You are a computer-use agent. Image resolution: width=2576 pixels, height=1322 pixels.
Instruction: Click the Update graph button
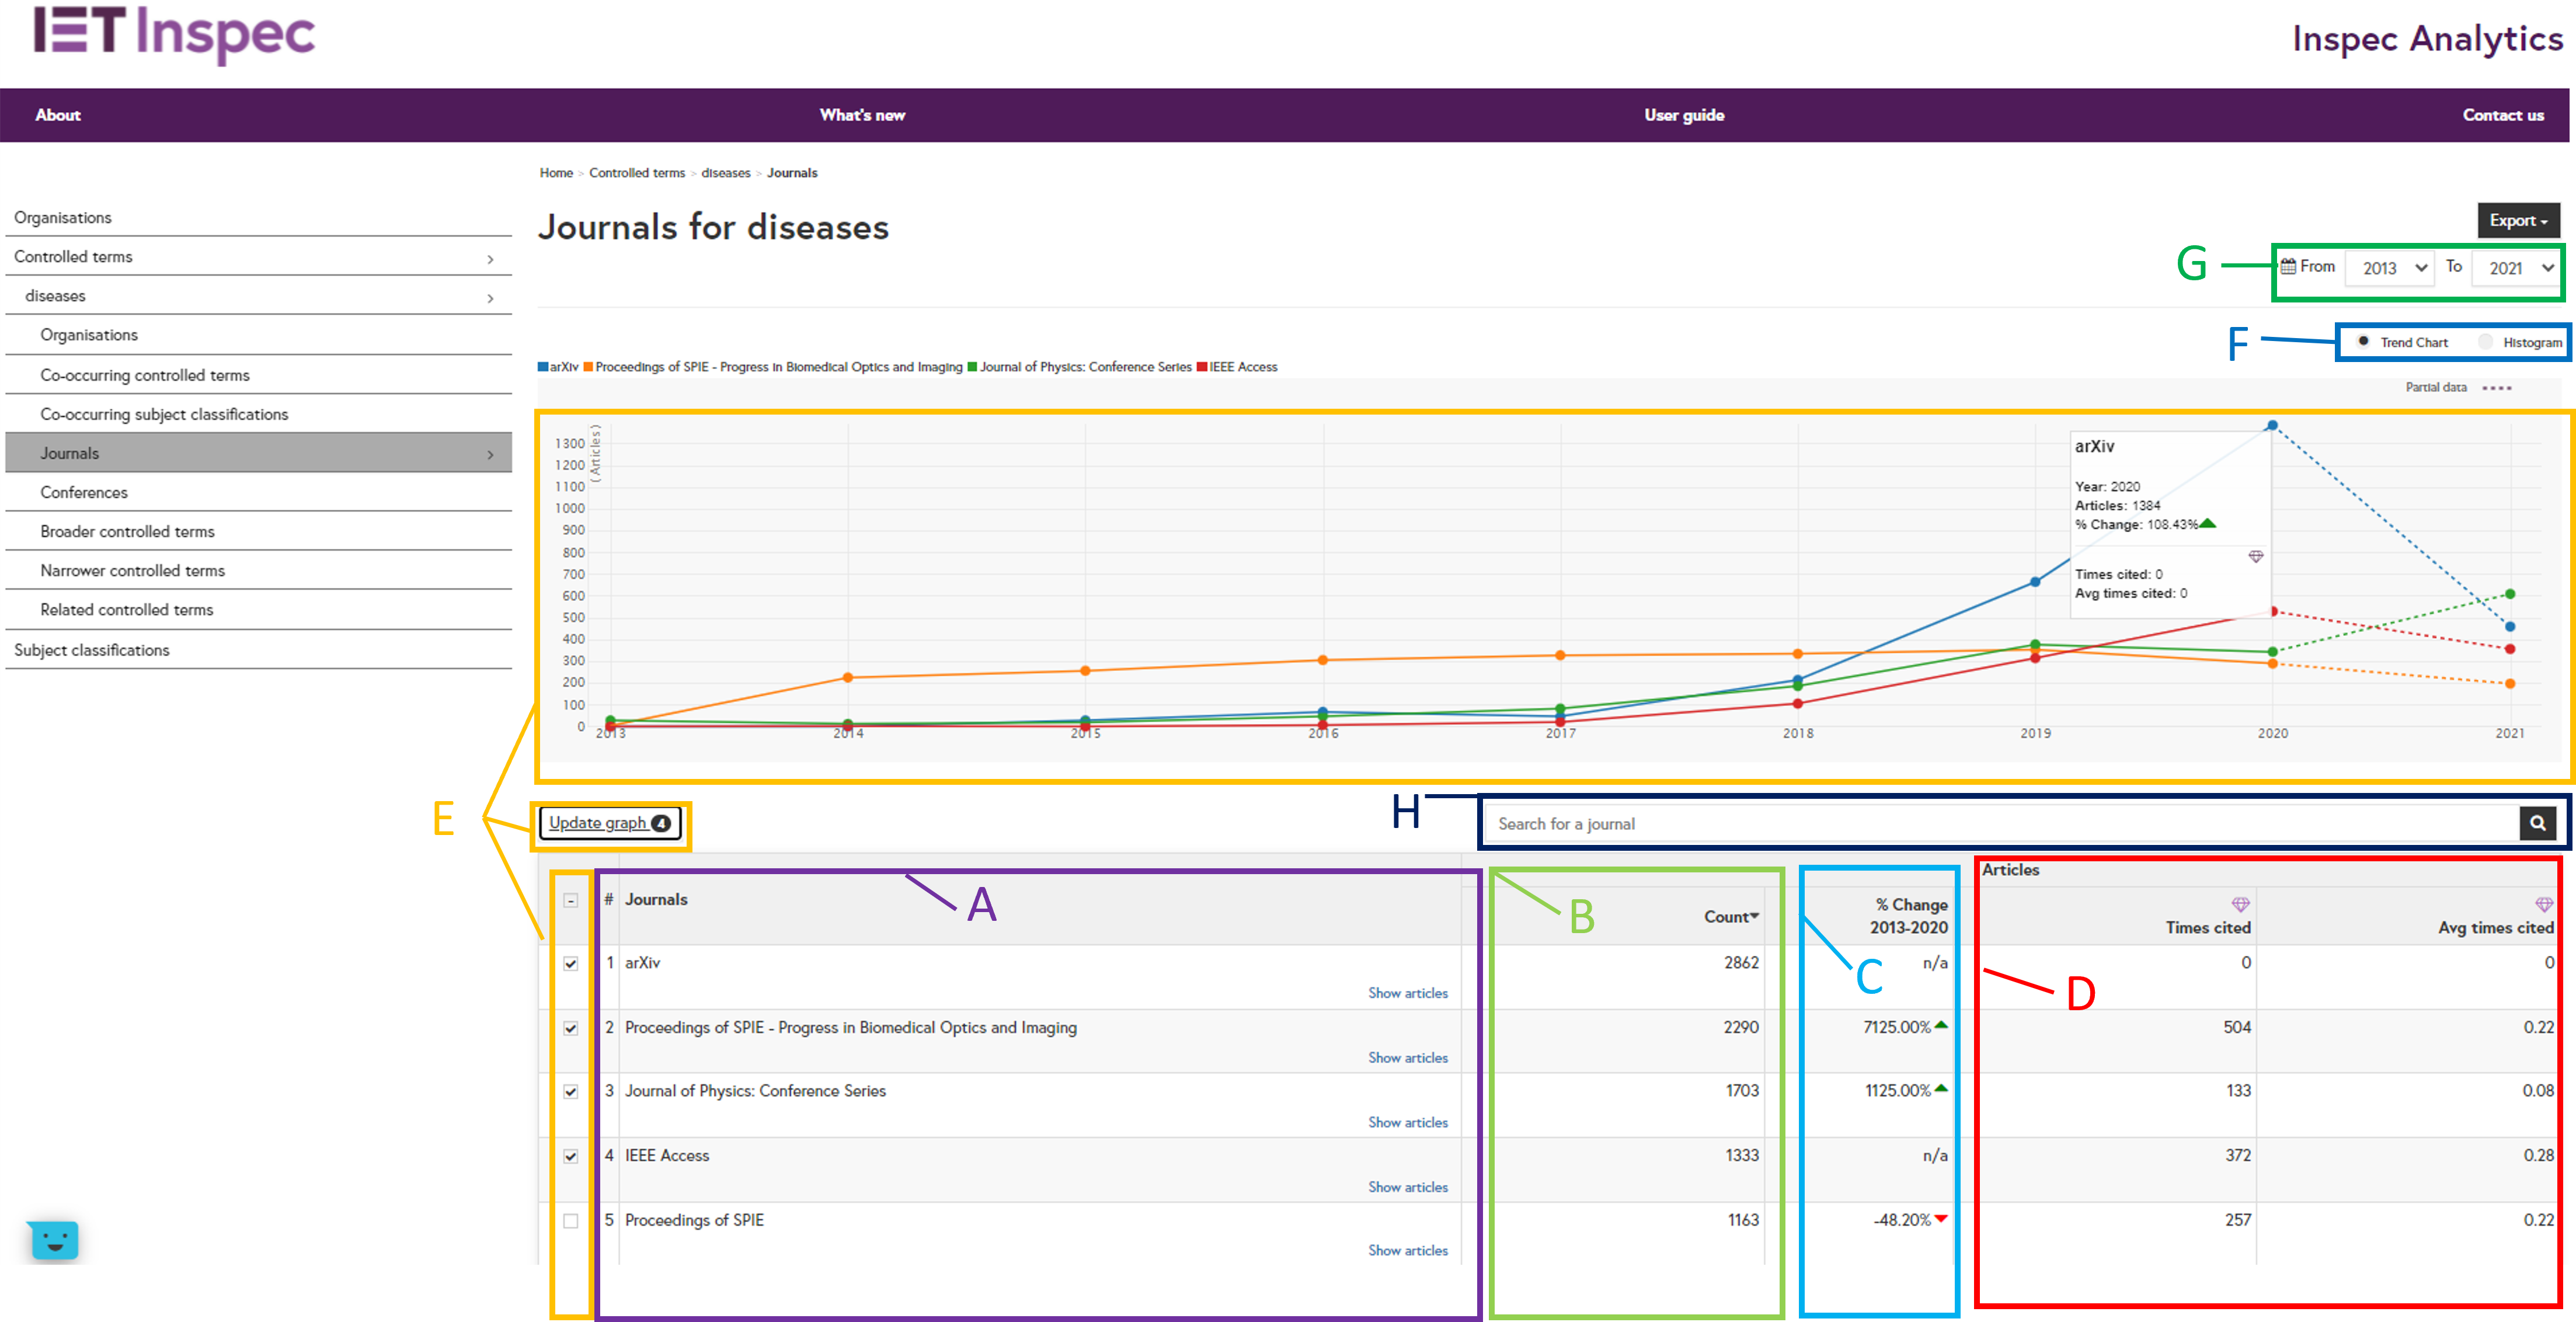click(x=609, y=823)
